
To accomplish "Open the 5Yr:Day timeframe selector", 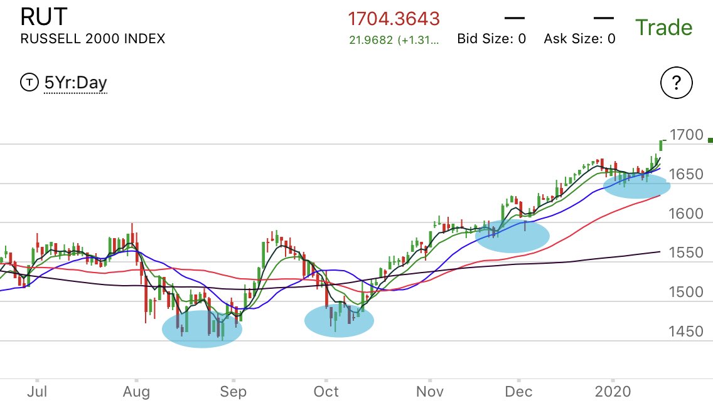I will [75, 83].
